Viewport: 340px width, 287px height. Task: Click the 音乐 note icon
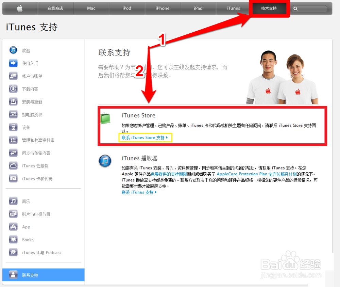[x=13, y=201]
